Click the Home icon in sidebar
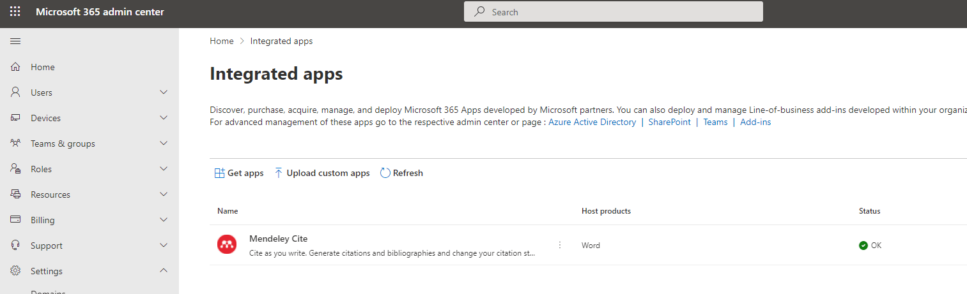 (x=16, y=67)
